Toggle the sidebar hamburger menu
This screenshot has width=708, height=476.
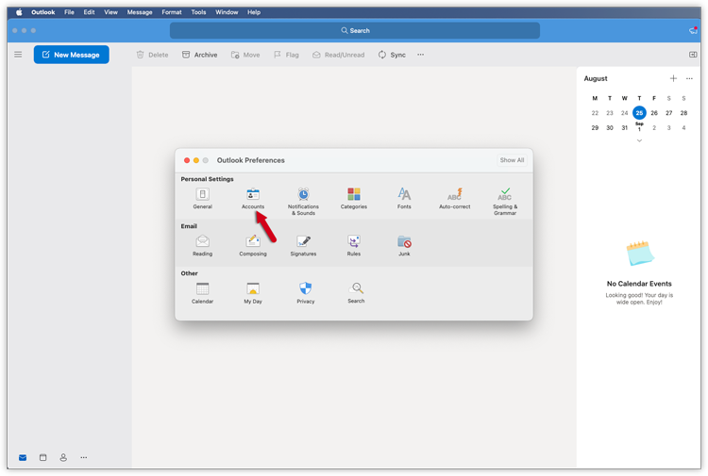(18, 55)
